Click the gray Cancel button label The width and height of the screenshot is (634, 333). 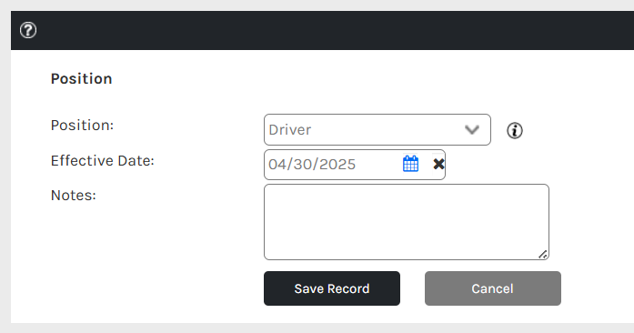click(492, 288)
